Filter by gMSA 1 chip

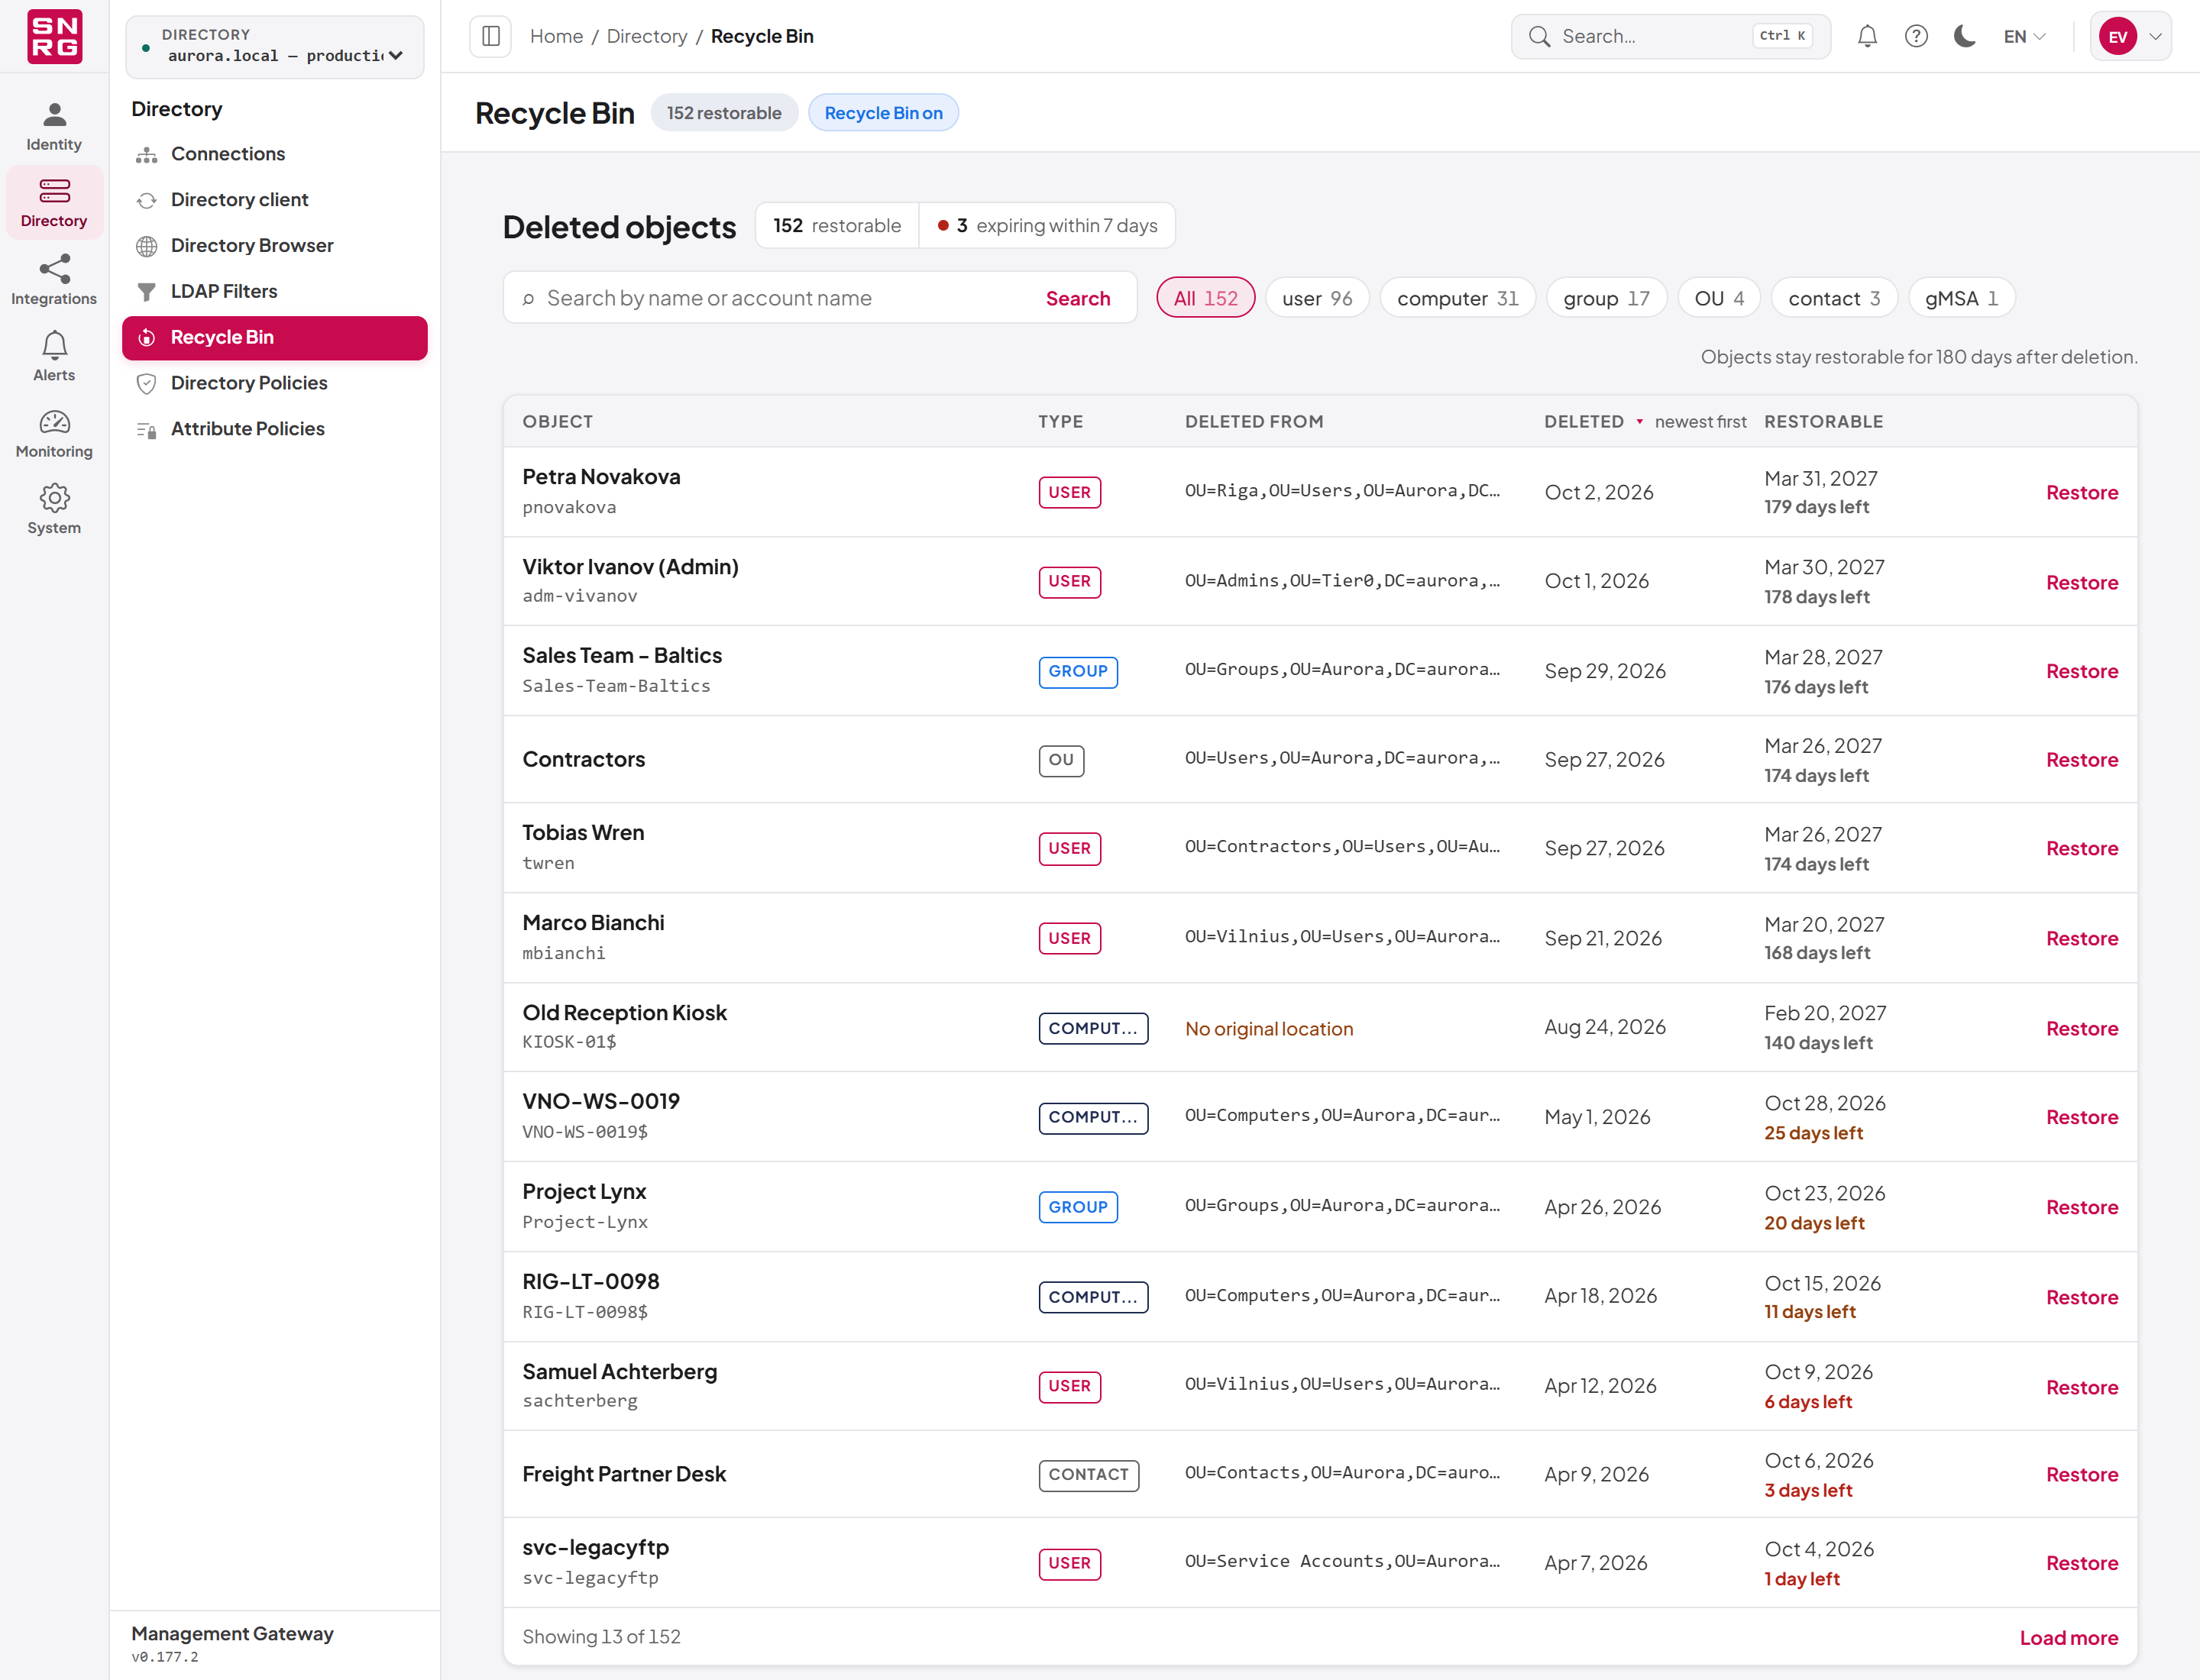tap(1961, 298)
